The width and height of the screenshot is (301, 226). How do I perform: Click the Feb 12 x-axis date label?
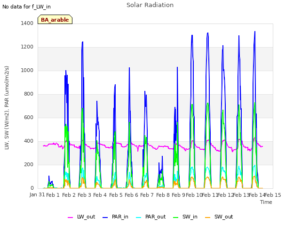[x=225, y=195]
